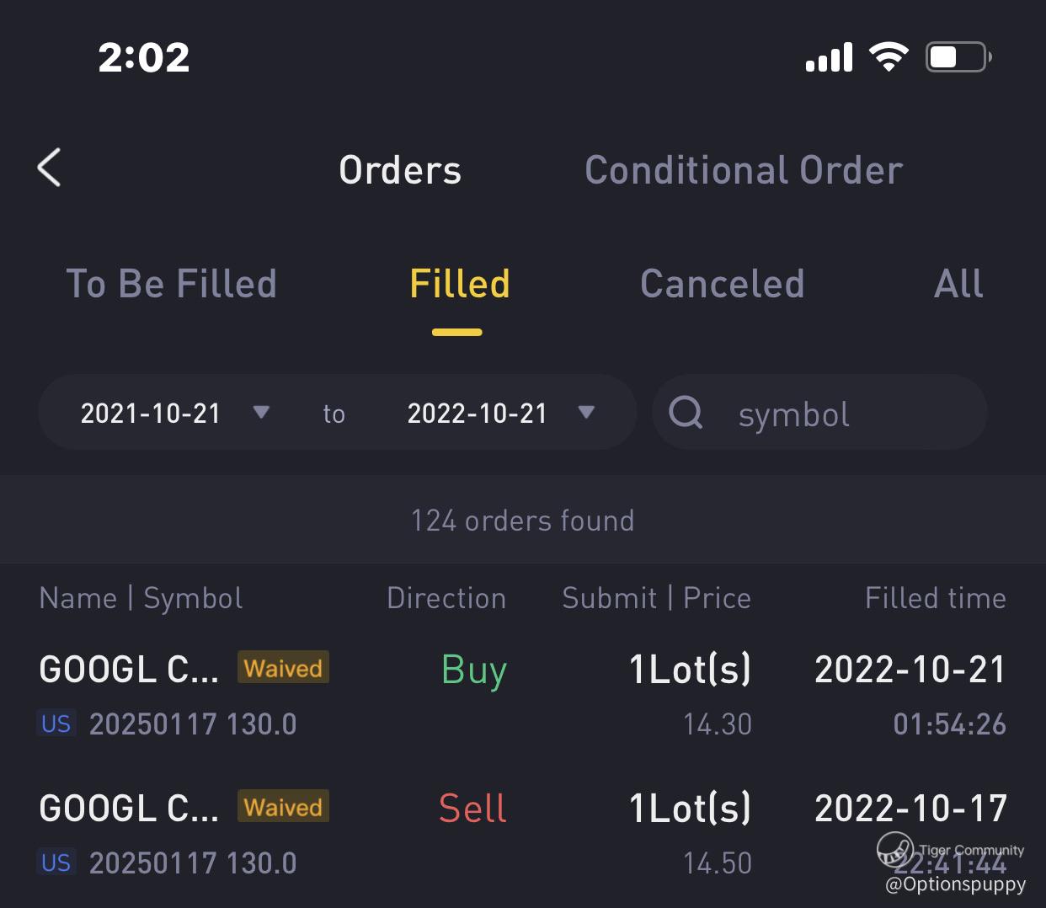Tap the Tiger Community watermark logo
Screen dimensions: 1046x908
point(894,849)
